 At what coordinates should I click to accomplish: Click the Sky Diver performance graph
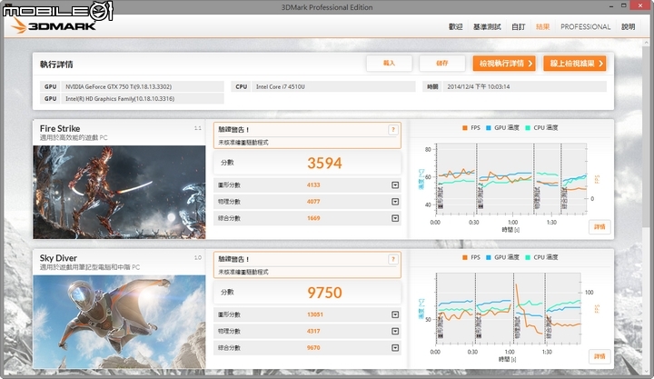click(x=508, y=308)
